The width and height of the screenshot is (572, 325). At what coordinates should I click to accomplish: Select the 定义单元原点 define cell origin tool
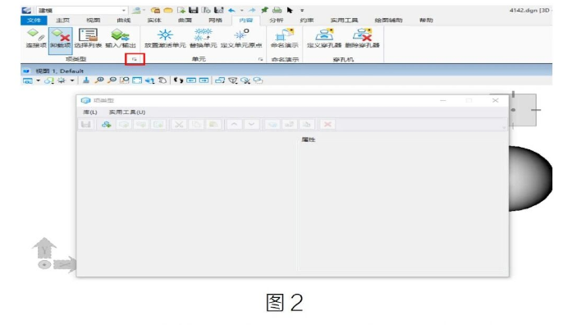pyautogui.click(x=241, y=39)
